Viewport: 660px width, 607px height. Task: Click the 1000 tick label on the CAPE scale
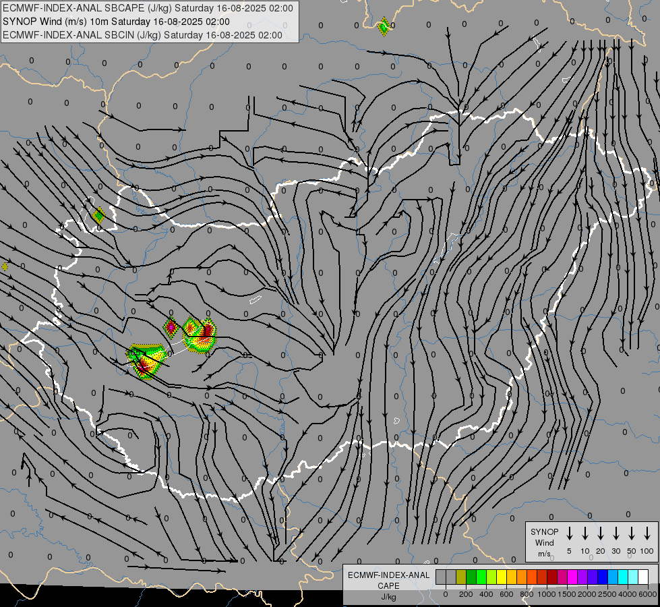[x=546, y=594]
